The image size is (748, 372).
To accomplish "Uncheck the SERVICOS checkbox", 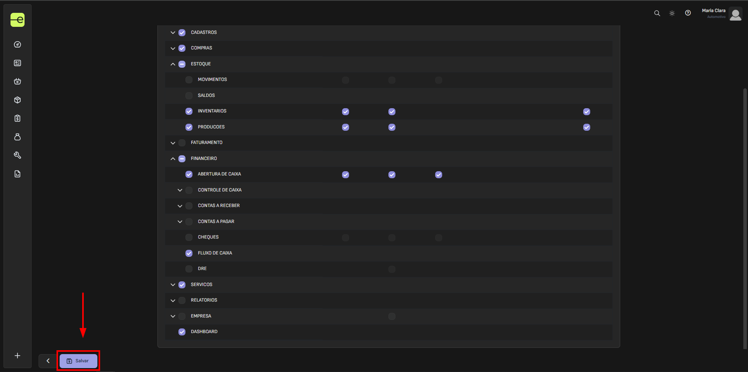I will coord(182,285).
